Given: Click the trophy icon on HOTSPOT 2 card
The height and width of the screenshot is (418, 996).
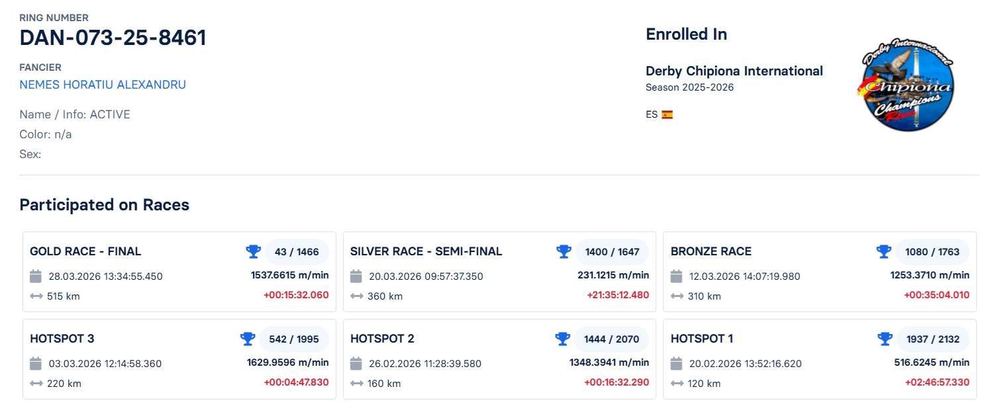Looking at the screenshot, I should click(564, 339).
